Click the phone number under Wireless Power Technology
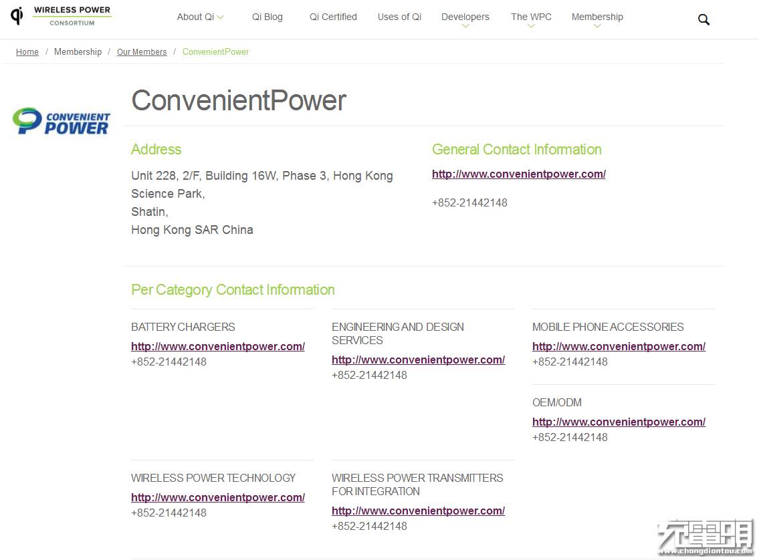This screenshot has height=560, width=759. click(x=169, y=513)
